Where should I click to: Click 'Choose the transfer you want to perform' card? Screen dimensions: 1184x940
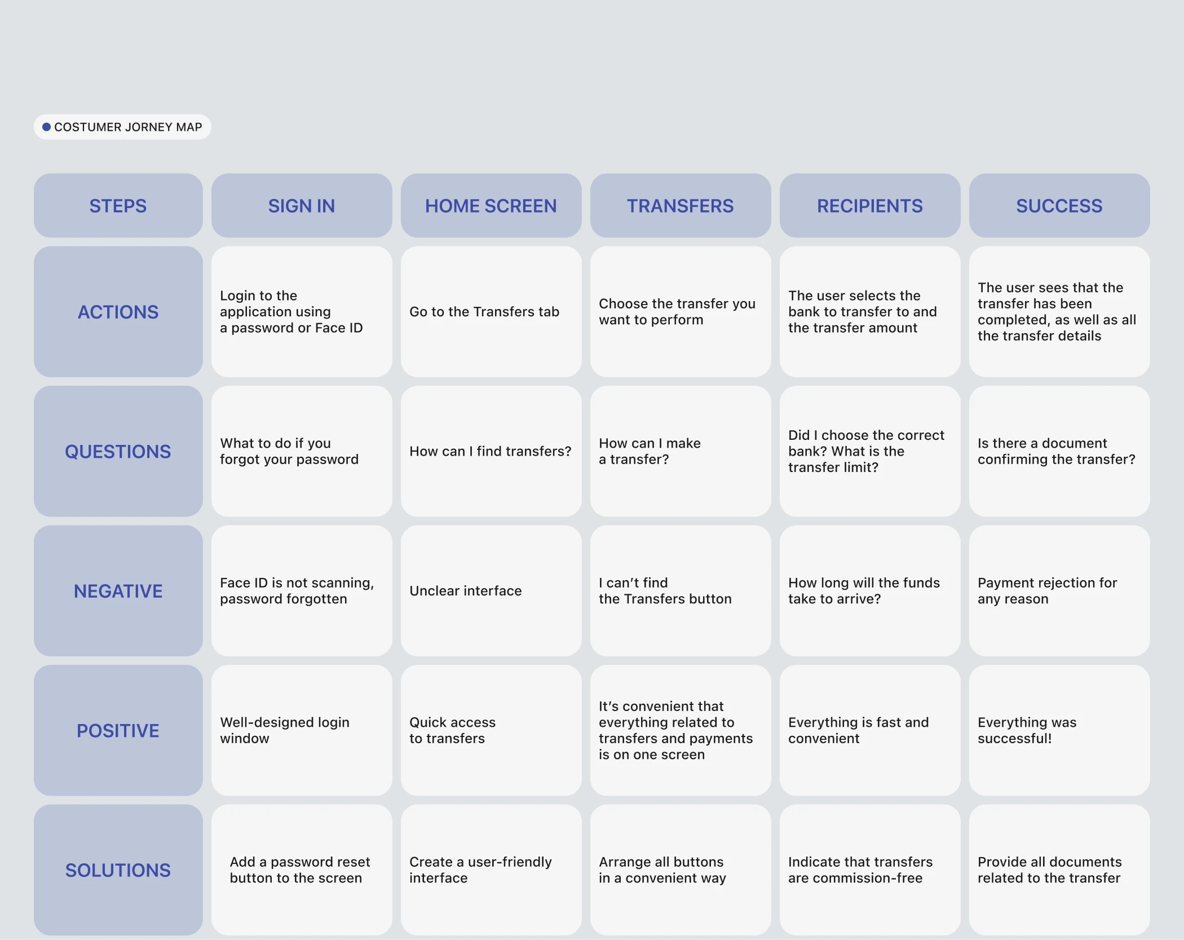pyautogui.click(x=680, y=312)
